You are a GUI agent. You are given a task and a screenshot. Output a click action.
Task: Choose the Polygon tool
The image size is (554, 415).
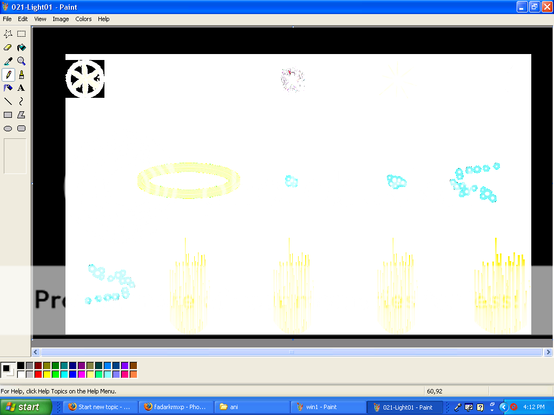pos(21,115)
